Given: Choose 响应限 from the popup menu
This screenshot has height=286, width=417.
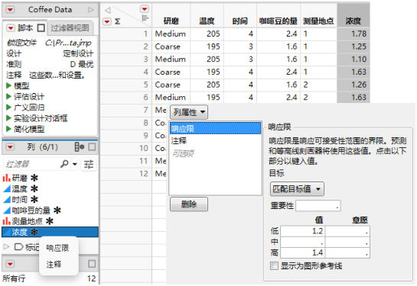Looking at the screenshot, I should [x=57, y=248].
